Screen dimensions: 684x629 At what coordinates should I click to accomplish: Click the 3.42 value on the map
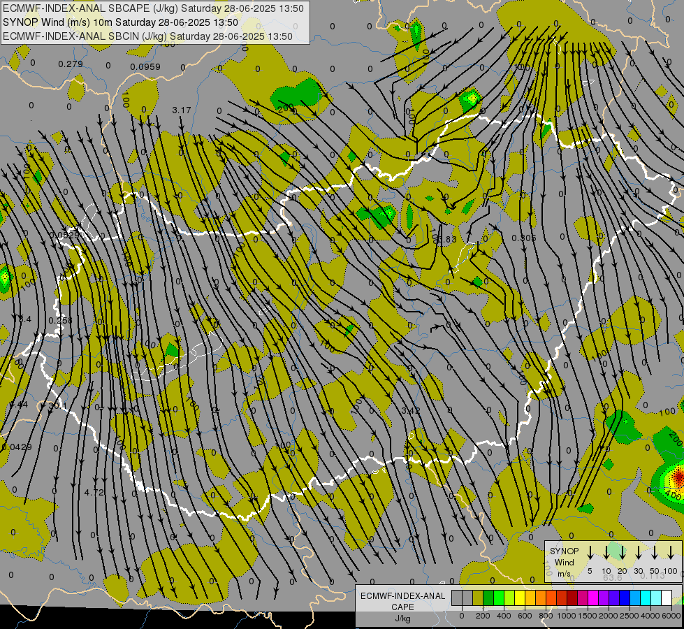[x=411, y=410]
